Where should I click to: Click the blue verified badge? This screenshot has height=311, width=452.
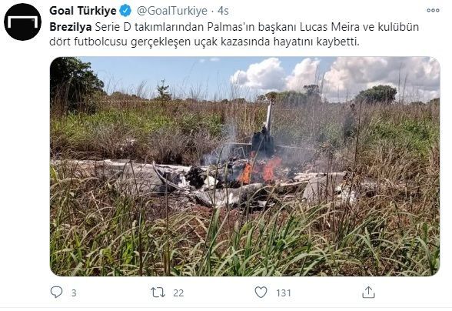pos(125,11)
